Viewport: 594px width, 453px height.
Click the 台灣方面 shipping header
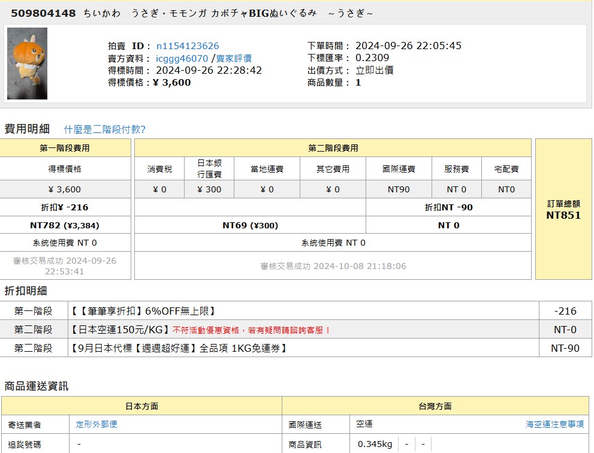pos(435,406)
